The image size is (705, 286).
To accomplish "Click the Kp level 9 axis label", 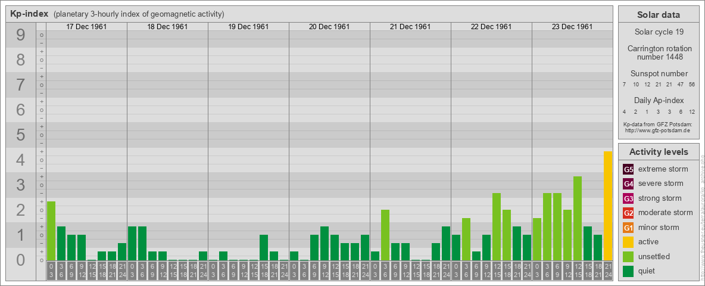I will (21, 35).
